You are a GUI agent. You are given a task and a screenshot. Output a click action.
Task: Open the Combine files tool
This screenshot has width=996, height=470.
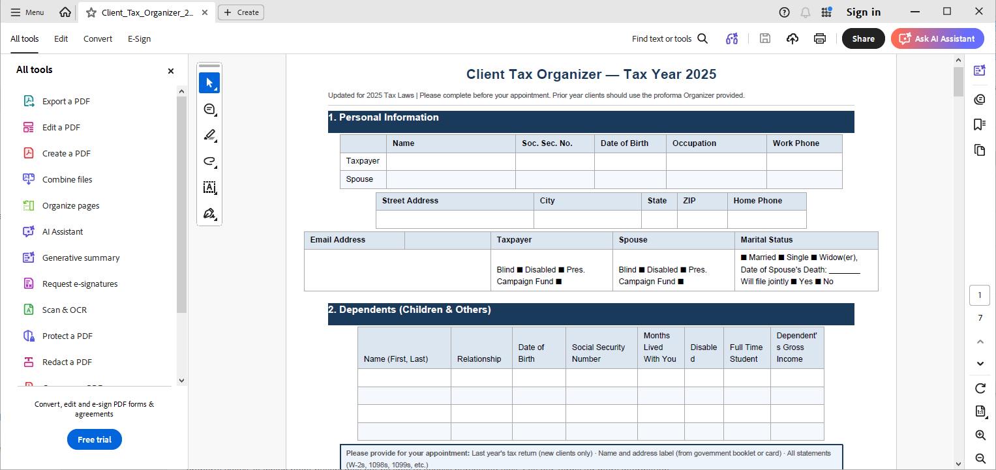pyautogui.click(x=67, y=179)
